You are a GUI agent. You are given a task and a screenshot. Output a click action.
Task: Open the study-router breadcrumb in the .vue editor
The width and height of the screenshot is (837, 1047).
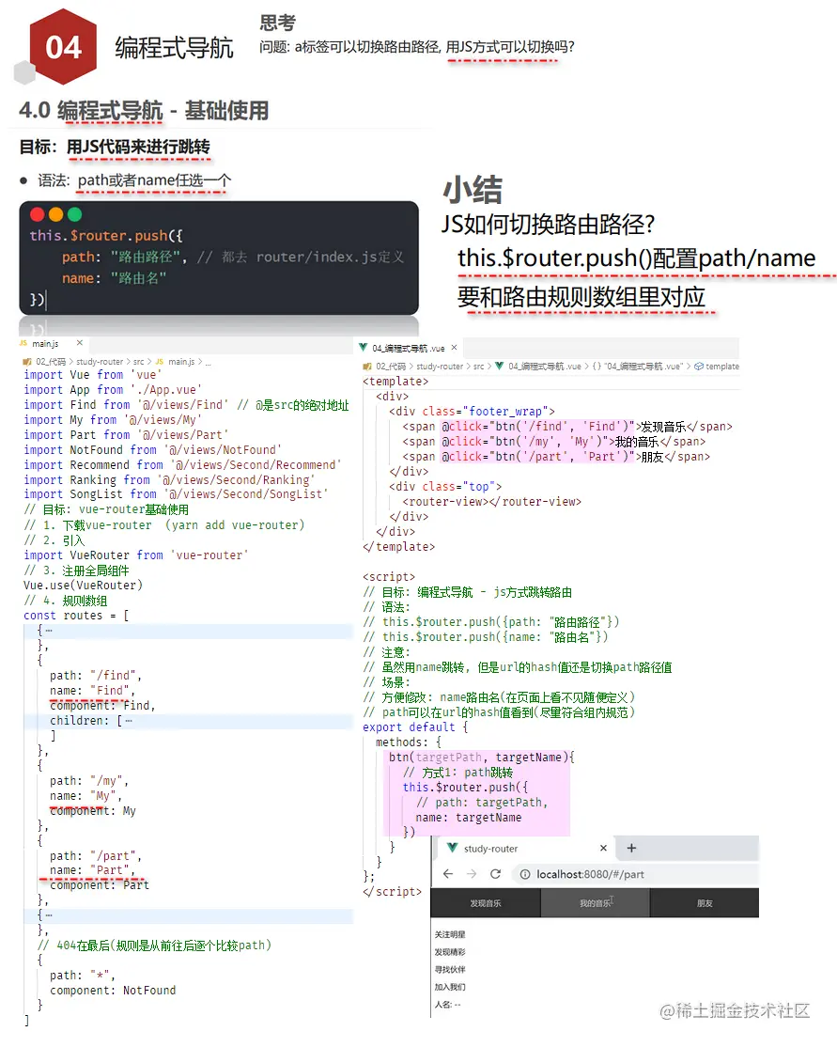tap(440, 366)
